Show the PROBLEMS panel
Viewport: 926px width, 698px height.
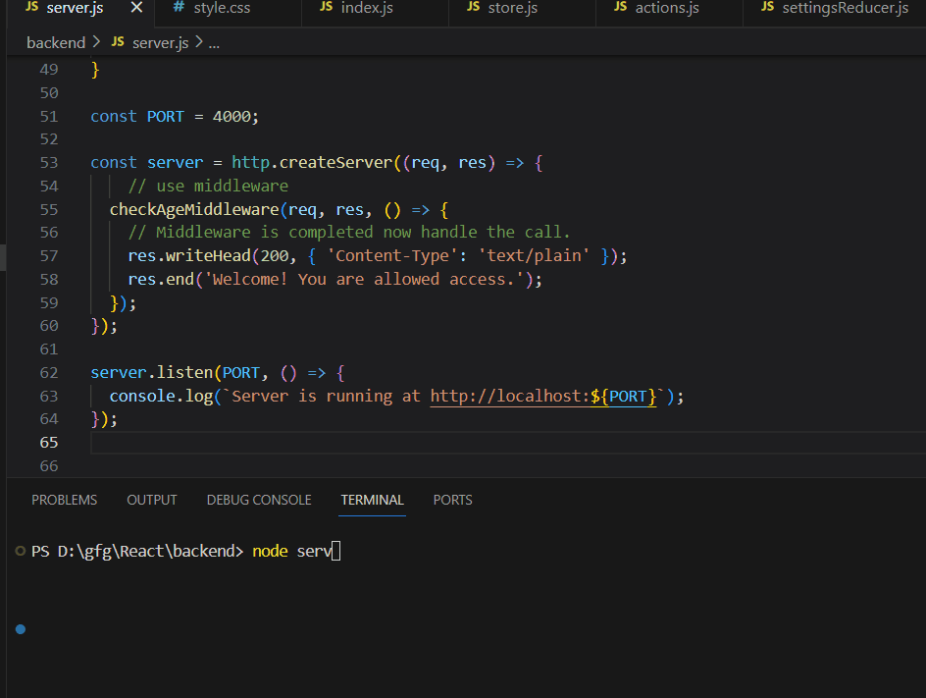tap(65, 500)
